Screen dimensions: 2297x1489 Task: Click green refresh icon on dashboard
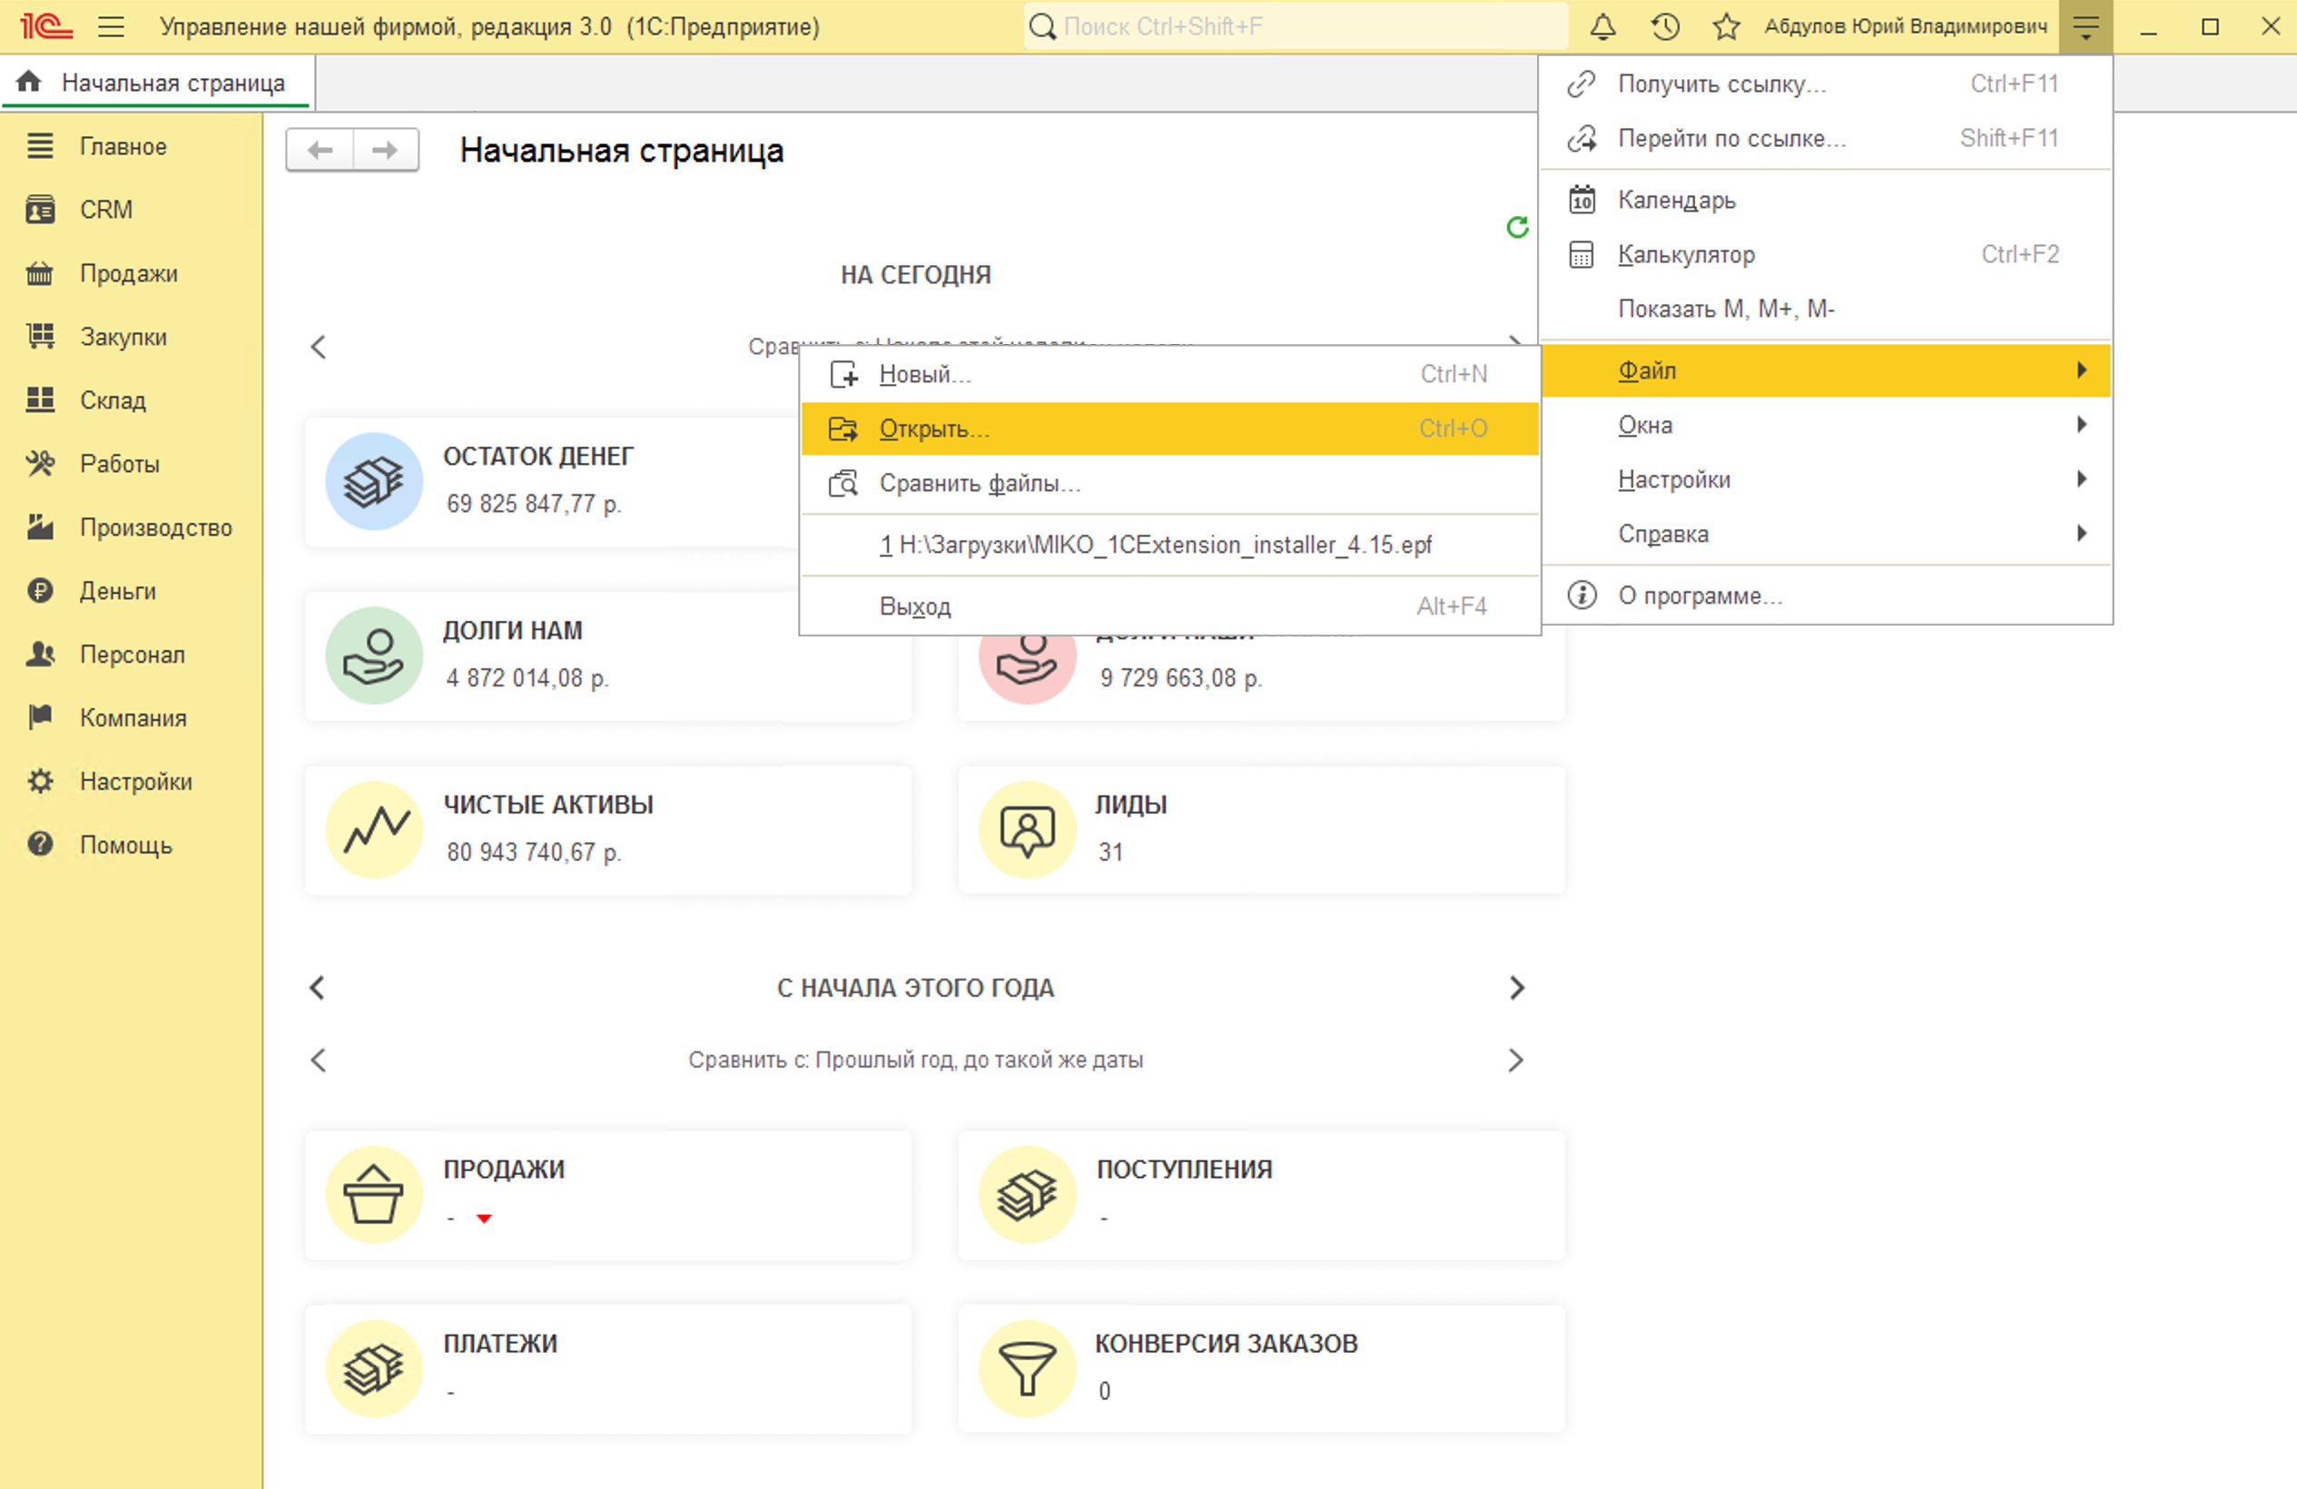click(x=1517, y=227)
